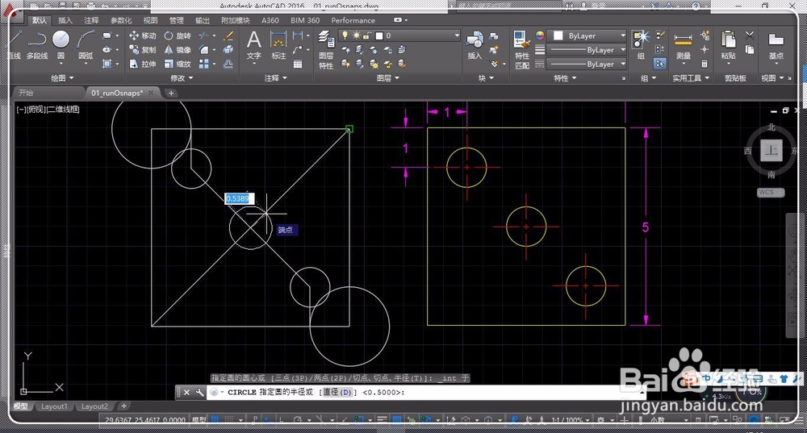The height and width of the screenshot is (433, 807).
Task: Select the Circle (圆) draw tool
Action: click(x=61, y=45)
